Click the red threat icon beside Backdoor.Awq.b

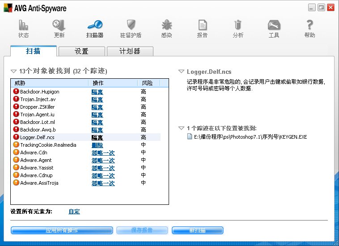pyautogui.click(x=16, y=129)
